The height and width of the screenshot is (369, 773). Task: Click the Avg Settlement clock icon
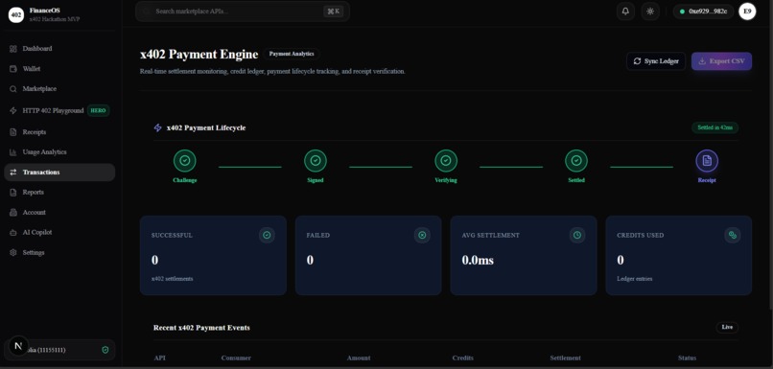(577, 236)
